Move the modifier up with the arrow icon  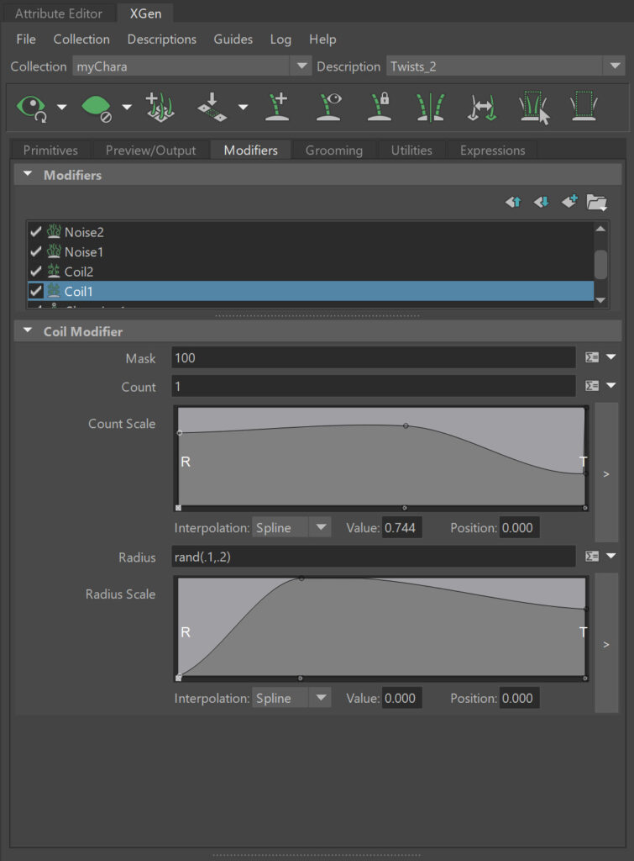(513, 202)
